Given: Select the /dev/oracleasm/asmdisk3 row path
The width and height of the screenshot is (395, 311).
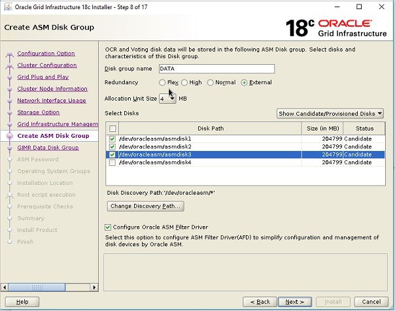Looking at the screenshot, I should pos(155,154).
